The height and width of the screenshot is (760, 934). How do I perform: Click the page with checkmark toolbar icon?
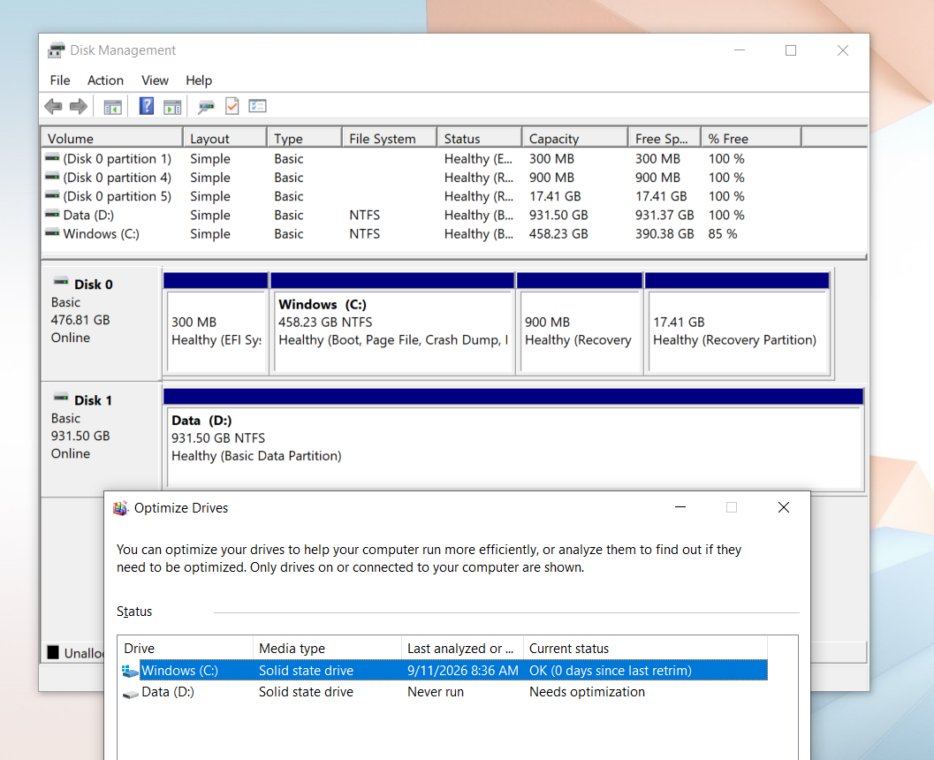click(232, 106)
